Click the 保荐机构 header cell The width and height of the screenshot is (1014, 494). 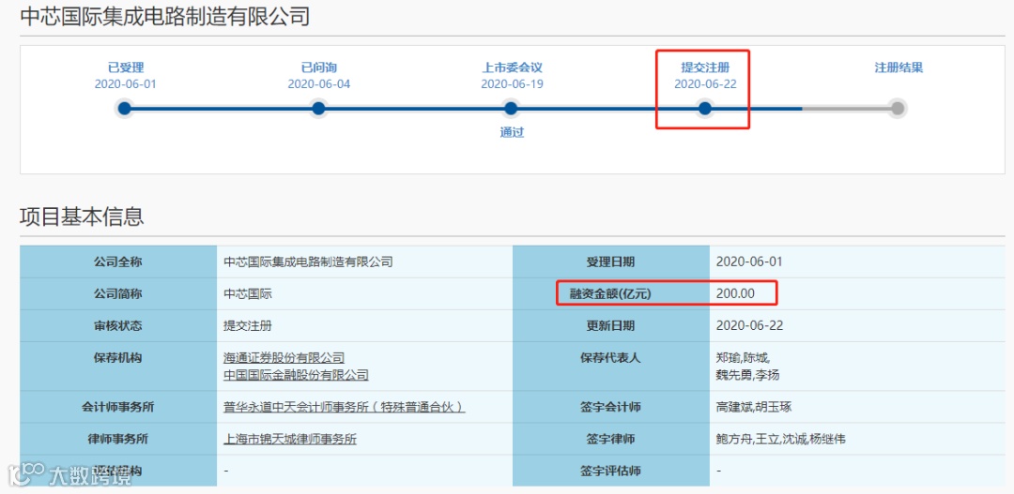118,367
